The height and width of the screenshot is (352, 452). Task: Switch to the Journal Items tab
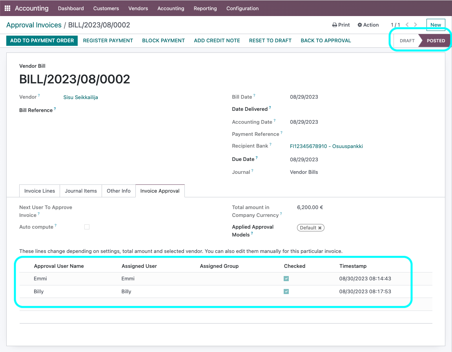81,191
